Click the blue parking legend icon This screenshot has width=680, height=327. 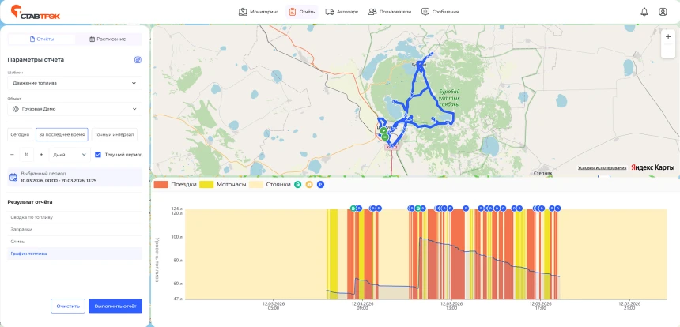[320, 184]
